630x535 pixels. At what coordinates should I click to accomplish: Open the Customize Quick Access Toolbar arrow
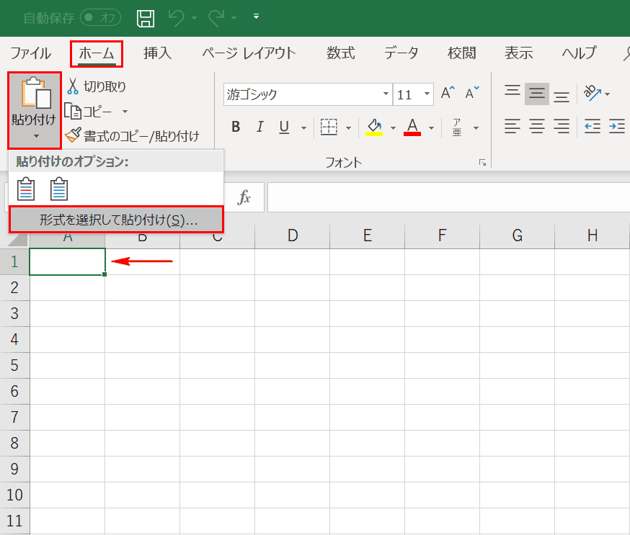(x=256, y=17)
